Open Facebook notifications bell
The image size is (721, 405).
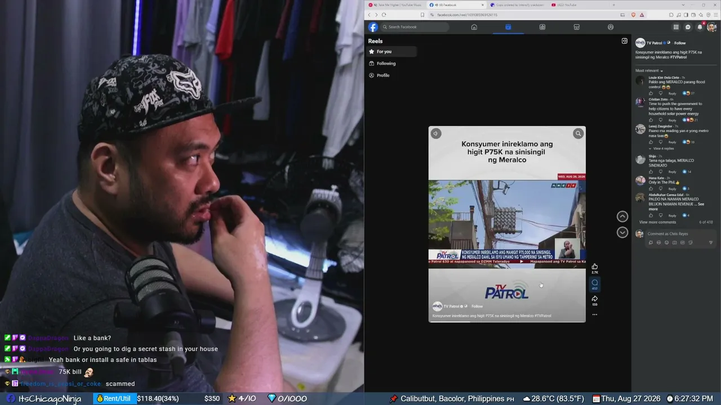click(700, 27)
